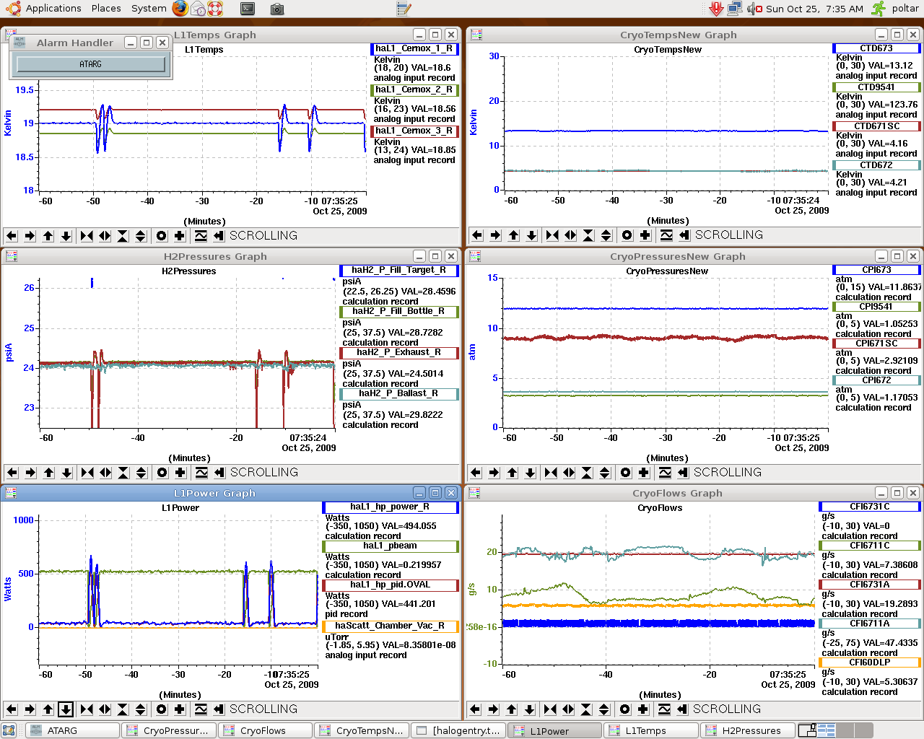
Task: Open terminal launcher in top panel
Action: [248, 9]
